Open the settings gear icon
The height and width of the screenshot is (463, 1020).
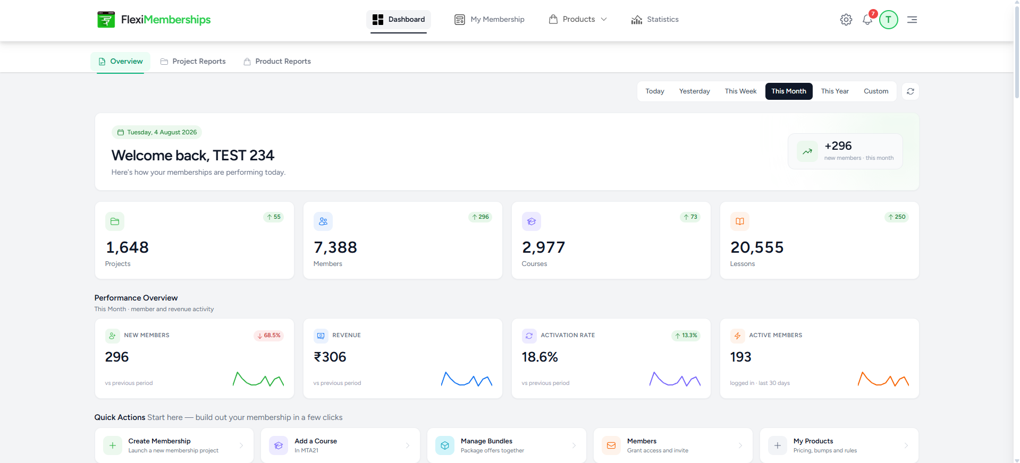846,20
